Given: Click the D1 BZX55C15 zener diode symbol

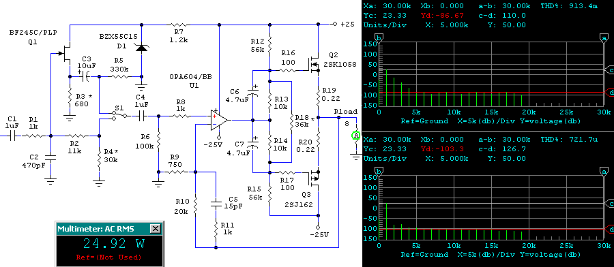Looking at the screenshot, I should [141, 48].
